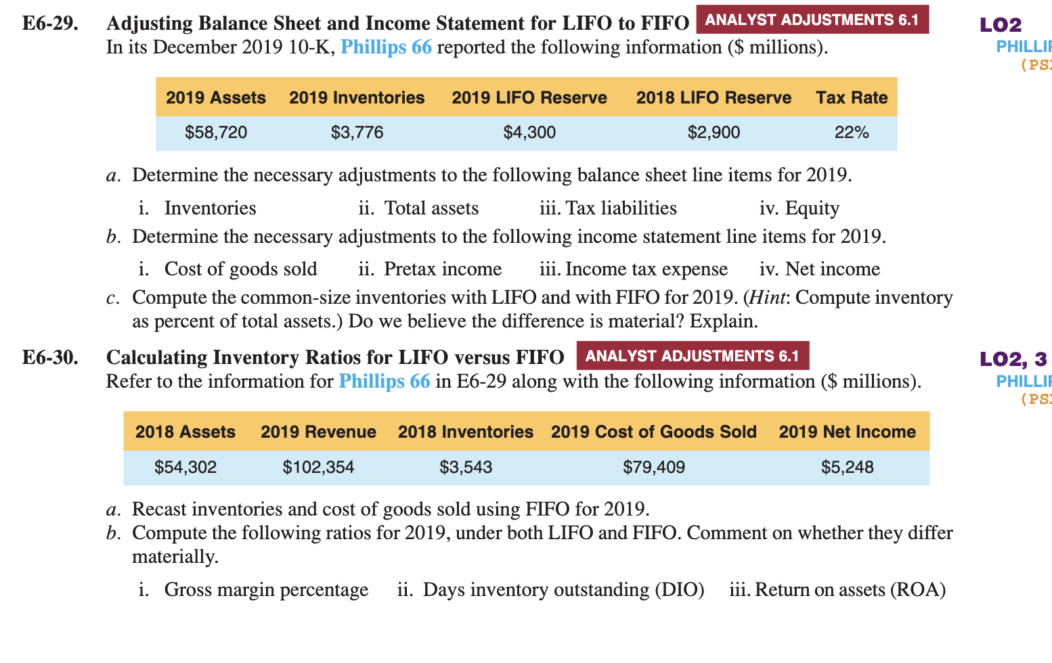The height and width of the screenshot is (663, 1052).
Task: Select the 2019 Revenue column header
Action: tap(318, 431)
